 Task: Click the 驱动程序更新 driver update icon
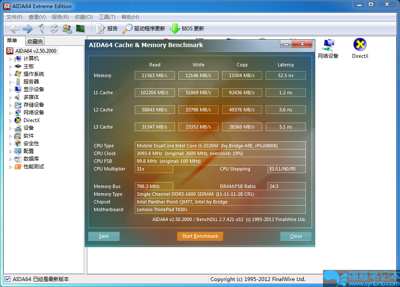[127, 29]
